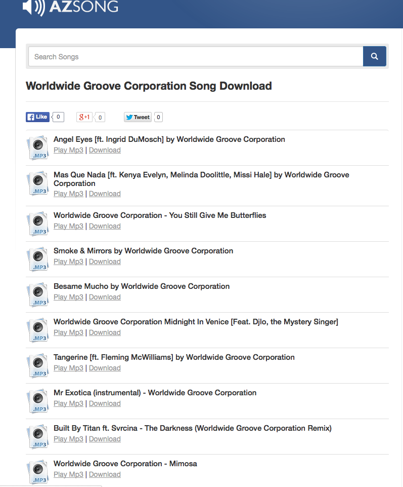The image size is (403, 487).
Task: Click the magnifier search button
Action: (375, 56)
